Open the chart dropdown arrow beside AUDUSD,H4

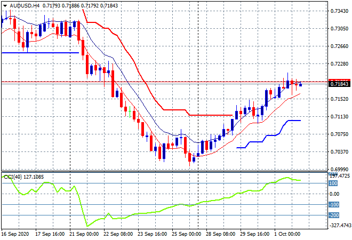click(4, 5)
